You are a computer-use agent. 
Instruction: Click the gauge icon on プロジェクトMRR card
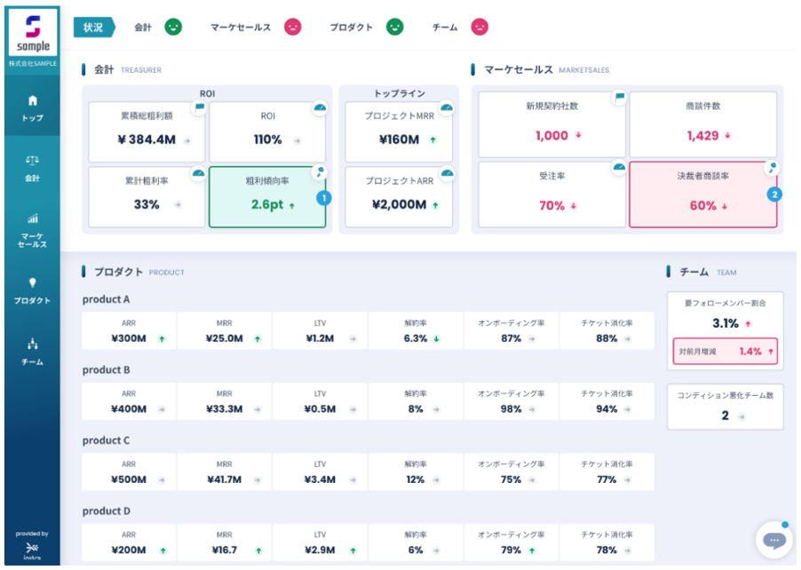tap(447, 107)
